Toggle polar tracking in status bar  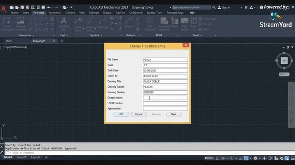[x=223, y=158]
